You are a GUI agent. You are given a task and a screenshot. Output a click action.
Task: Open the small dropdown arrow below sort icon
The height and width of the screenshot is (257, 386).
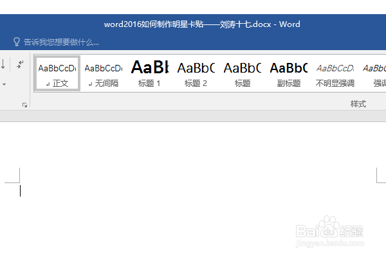click(x=5, y=84)
